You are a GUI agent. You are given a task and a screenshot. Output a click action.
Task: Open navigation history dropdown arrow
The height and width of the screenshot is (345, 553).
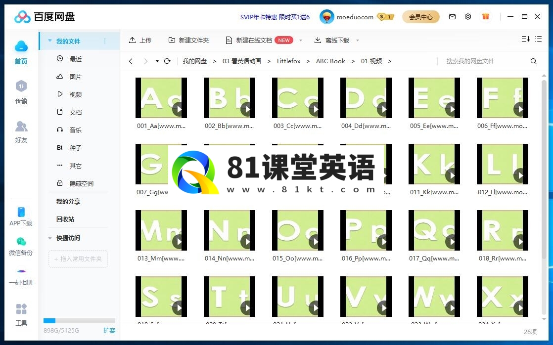point(157,61)
